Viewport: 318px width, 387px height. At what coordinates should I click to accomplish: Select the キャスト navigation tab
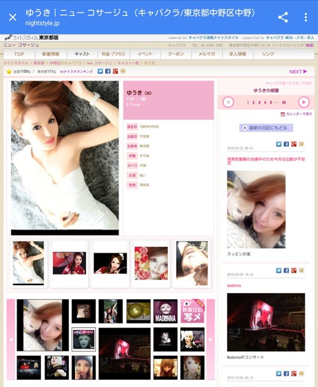pos(81,54)
